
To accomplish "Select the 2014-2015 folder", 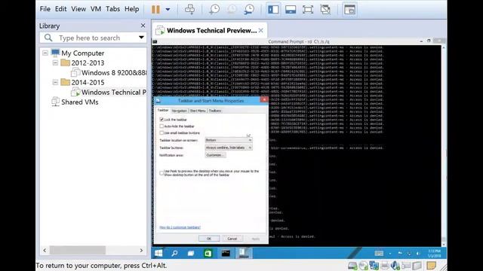I will [x=88, y=83].
